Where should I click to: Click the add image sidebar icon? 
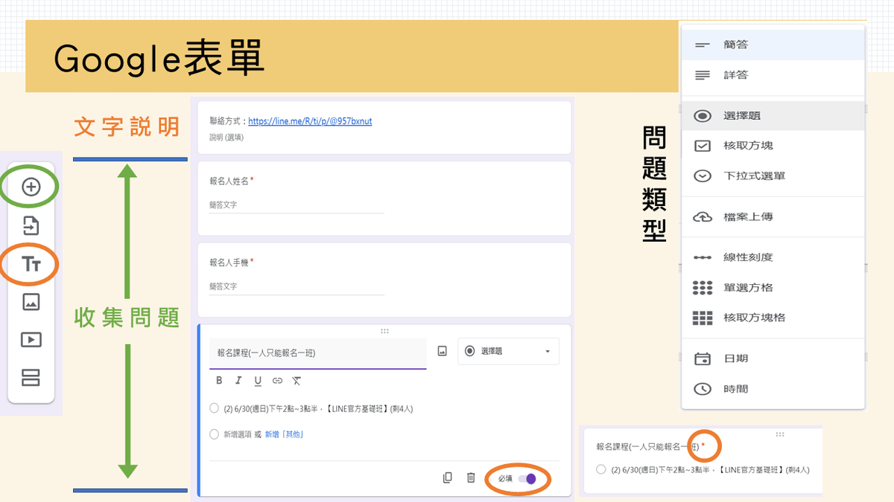pyautogui.click(x=31, y=302)
